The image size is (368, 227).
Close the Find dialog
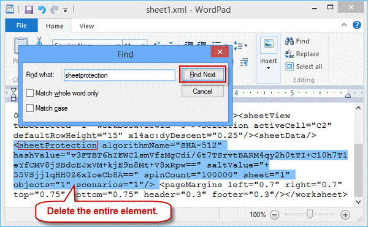pyautogui.click(x=220, y=52)
